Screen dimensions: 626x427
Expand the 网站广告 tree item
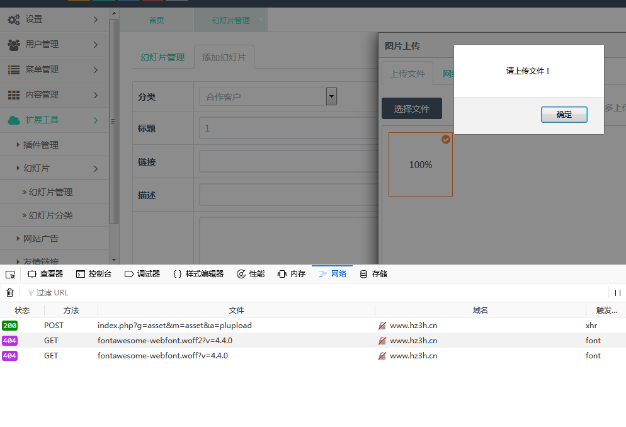point(18,239)
